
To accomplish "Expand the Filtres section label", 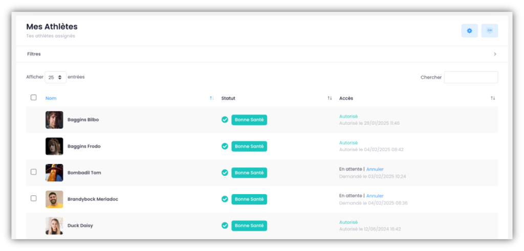I will [34, 54].
